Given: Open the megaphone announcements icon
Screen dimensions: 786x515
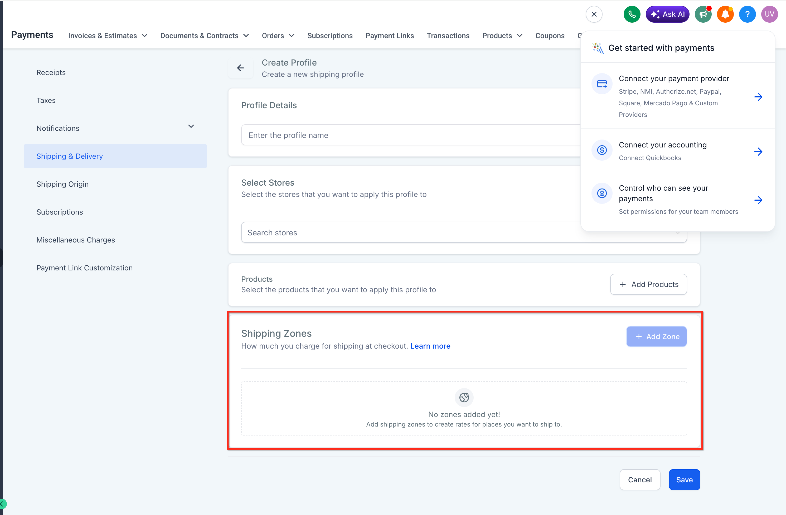Looking at the screenshot, I should [703, 14].
